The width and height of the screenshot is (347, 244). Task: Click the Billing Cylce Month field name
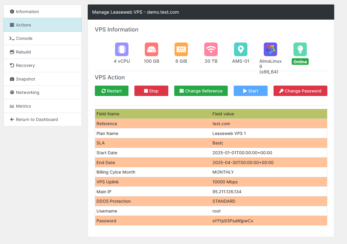116,172
